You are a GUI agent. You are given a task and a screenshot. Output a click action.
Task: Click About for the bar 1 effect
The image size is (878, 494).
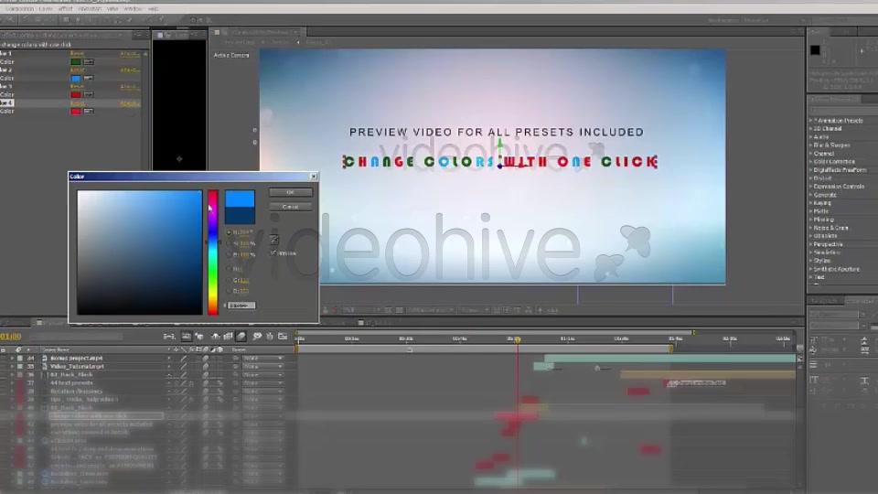[130, 54]
